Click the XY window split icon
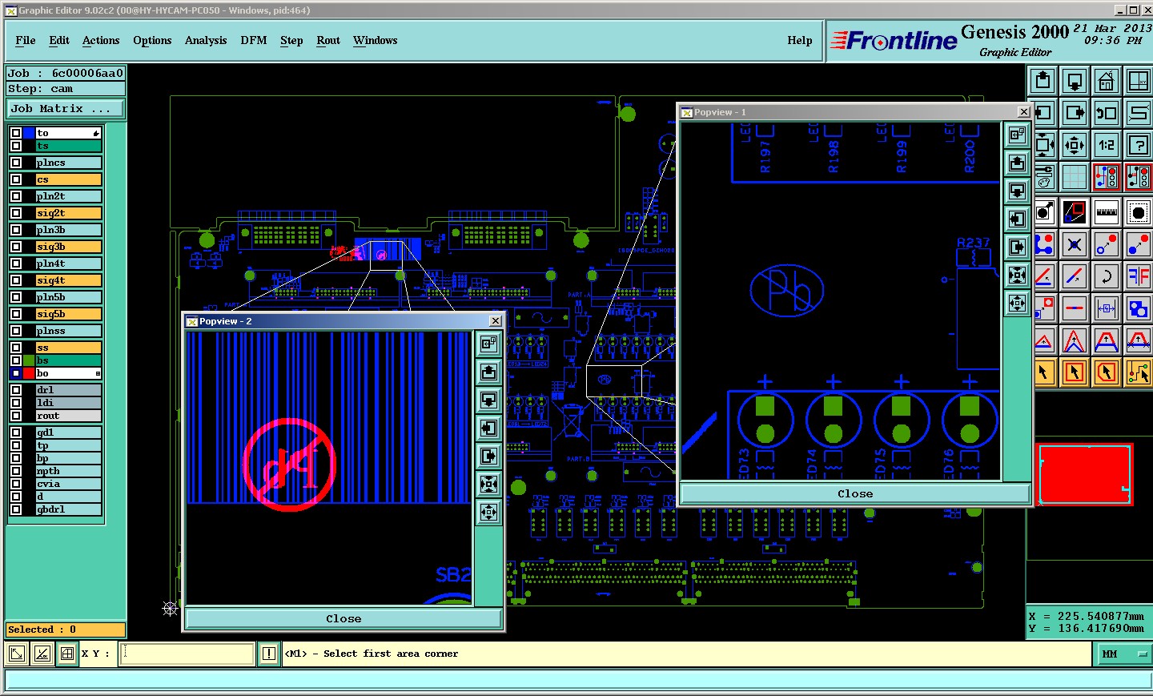The height and width of the screenshot is (696, 1153). [1139, 80]
